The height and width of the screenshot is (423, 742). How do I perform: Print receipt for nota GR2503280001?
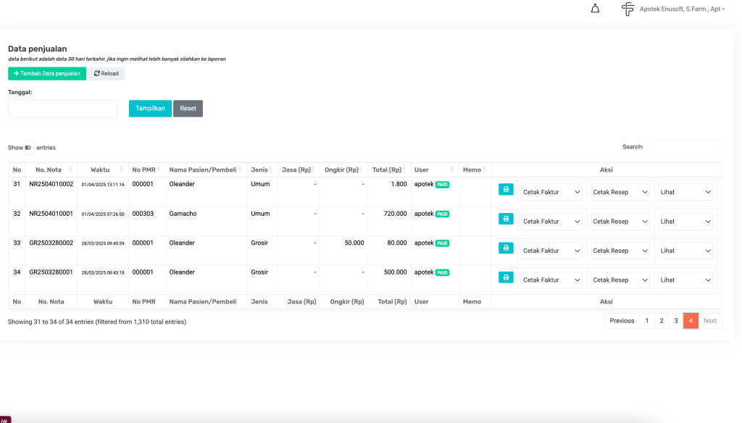tap(506, 277)
